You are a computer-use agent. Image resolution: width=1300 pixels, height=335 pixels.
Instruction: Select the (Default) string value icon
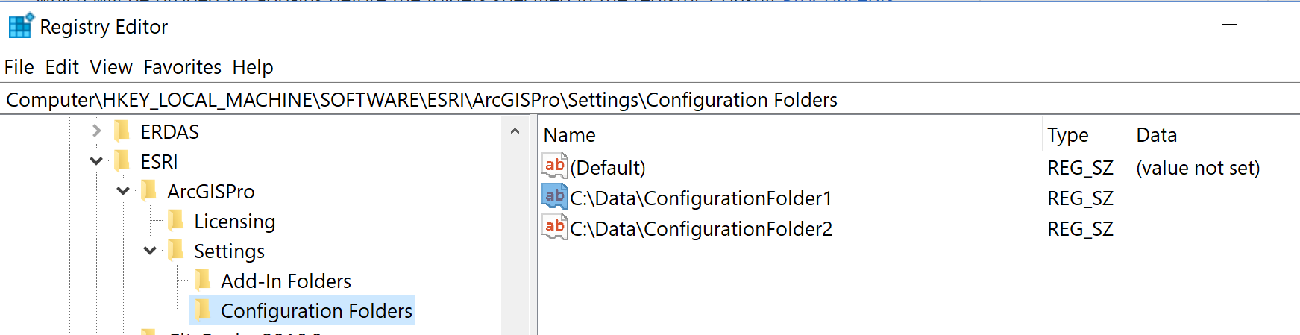click(x=555, y=166)
